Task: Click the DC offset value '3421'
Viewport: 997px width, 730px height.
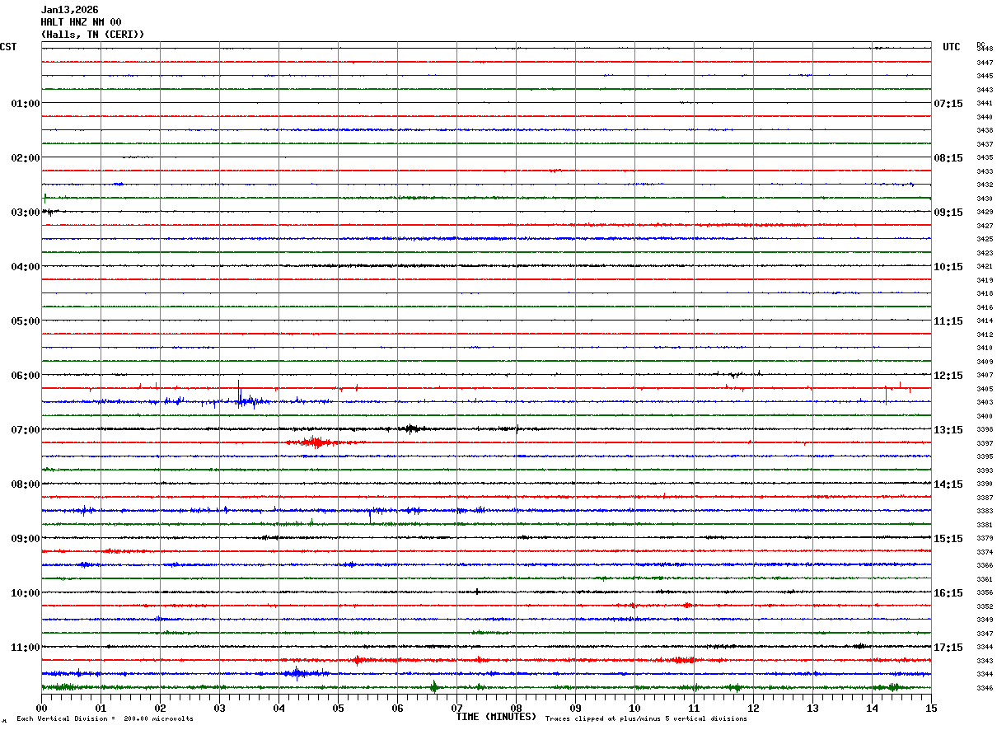Action: 985,267
